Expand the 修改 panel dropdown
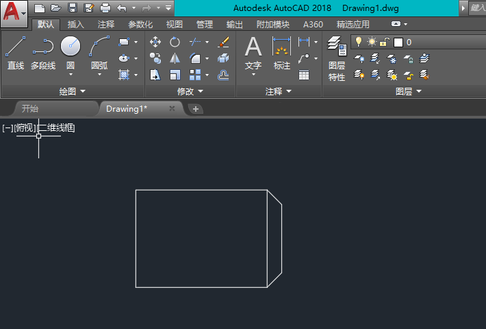Viewport: 486px width, 329px height. (x=190, y=91)
